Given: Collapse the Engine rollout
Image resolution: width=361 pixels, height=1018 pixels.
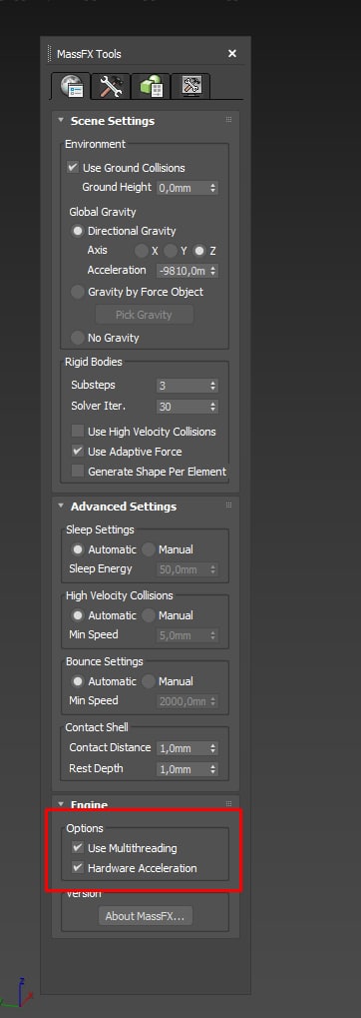Looking at the screenshot, I should tap(61, 804).
